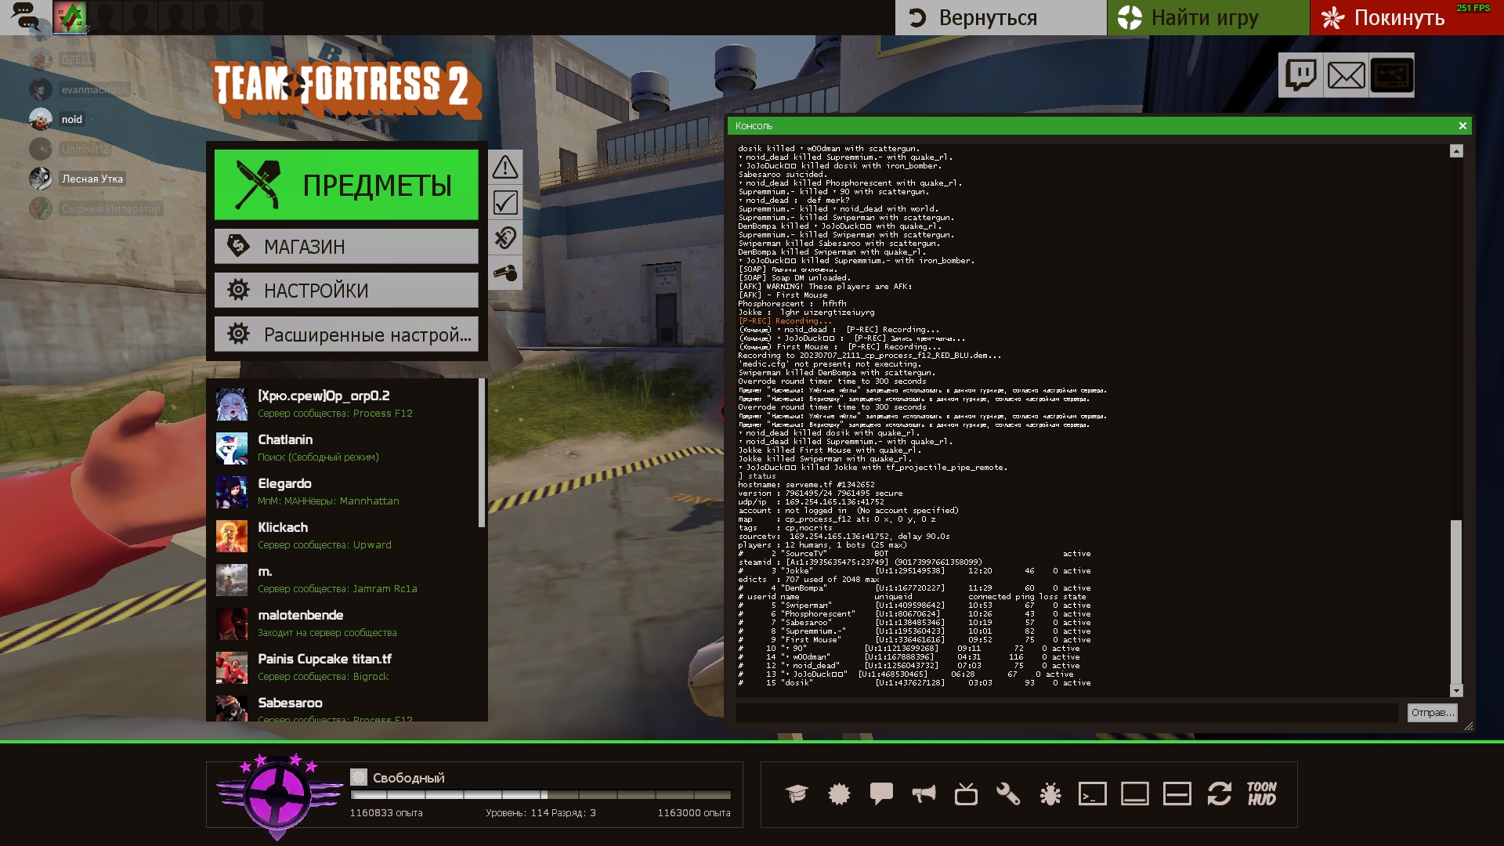Viewport: 1504px width, 846px height.
Task: Open the TV replay icon
Action: (x=966, y=794)
